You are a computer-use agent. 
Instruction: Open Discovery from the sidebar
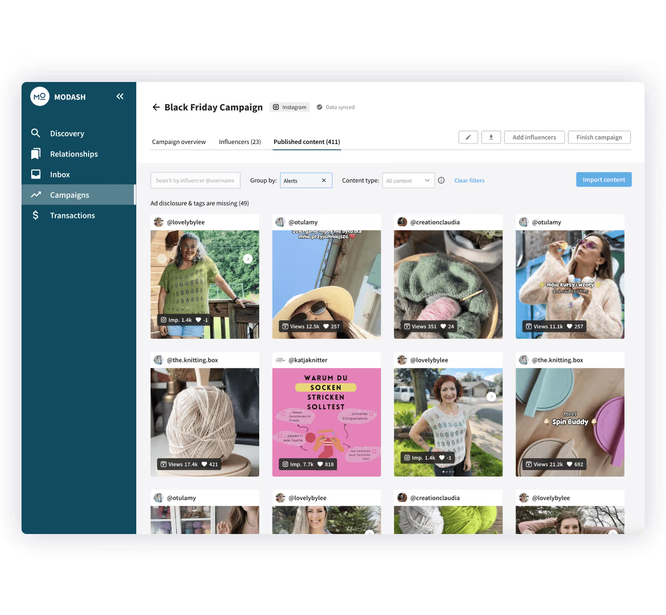67,133
